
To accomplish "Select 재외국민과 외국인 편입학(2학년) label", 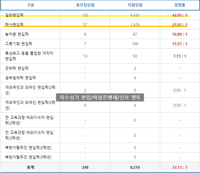I will 30,90.
